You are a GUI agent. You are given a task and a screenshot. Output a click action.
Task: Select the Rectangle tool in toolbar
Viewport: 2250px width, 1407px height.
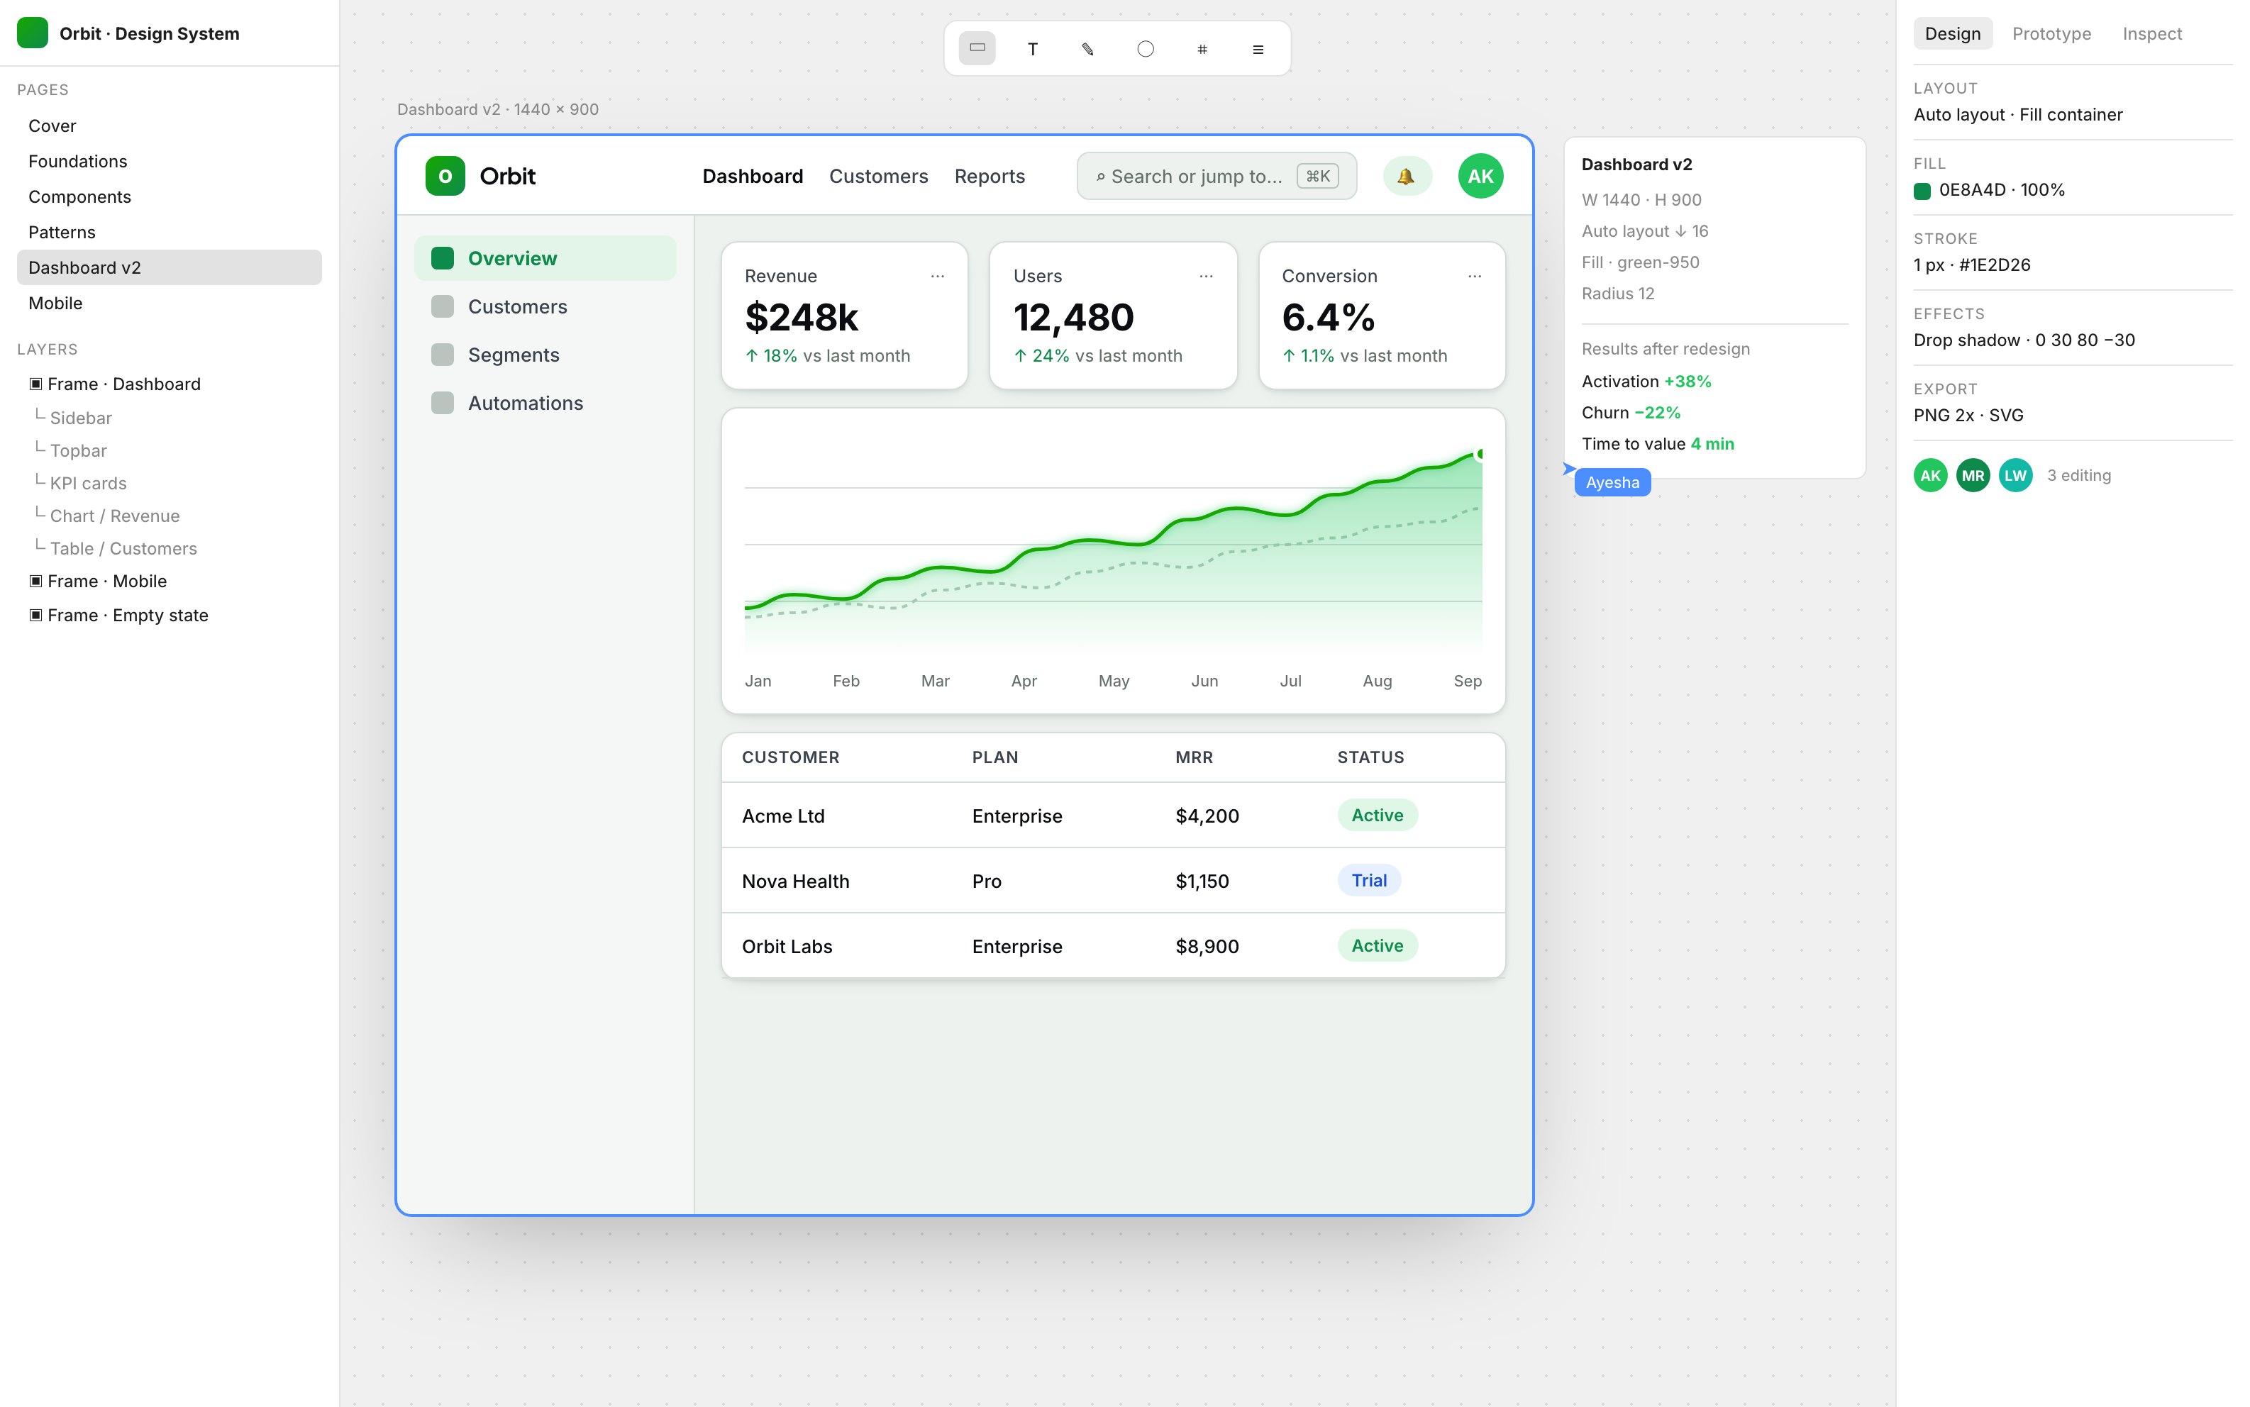(x=977, y=48)
